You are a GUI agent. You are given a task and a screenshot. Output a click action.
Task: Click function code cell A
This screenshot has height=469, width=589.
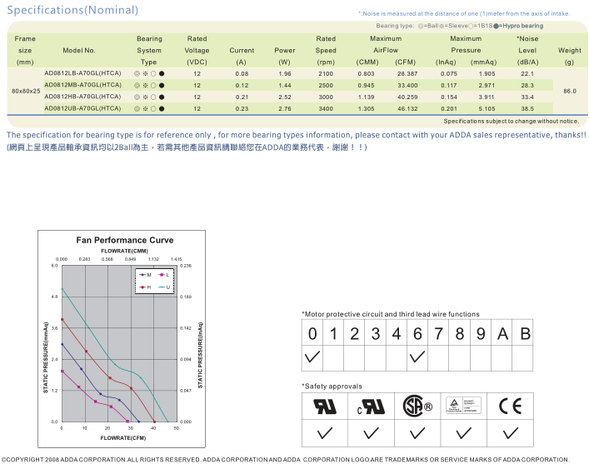click(x=502, y=332)
